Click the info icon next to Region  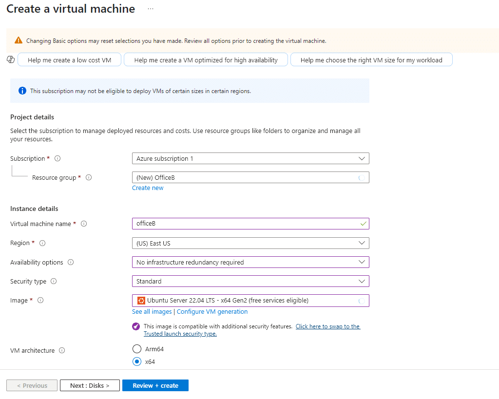coord(42,243)
